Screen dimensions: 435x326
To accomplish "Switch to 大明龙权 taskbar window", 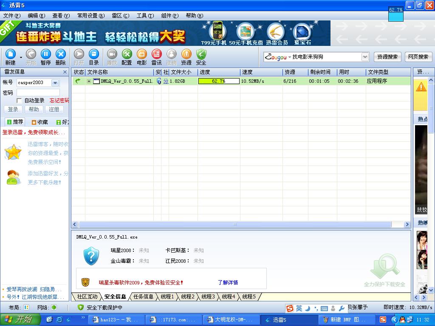I will click(x=232, y=320).
